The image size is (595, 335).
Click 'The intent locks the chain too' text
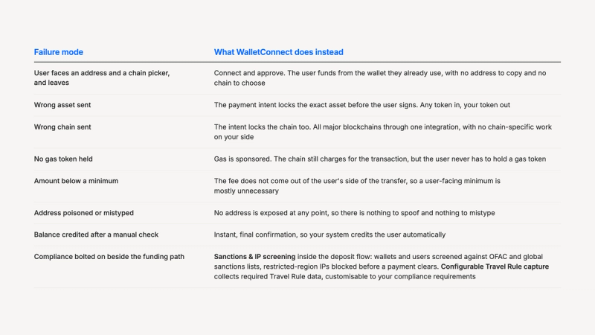coord(262,127)
